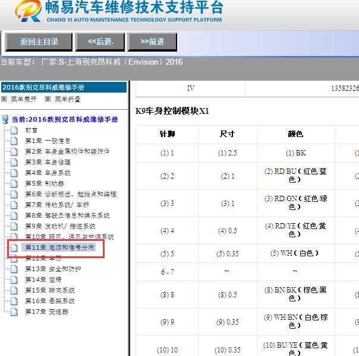Image resolution: width=359 pixels, height=356 pixels.
Task: Open the 前言 tree item
Action: tap(32, 131)
